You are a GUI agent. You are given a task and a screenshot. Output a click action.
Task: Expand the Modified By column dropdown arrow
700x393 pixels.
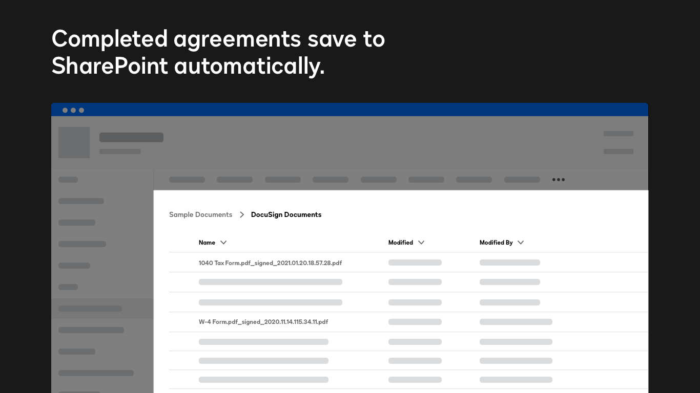click(x=521, y=243)
